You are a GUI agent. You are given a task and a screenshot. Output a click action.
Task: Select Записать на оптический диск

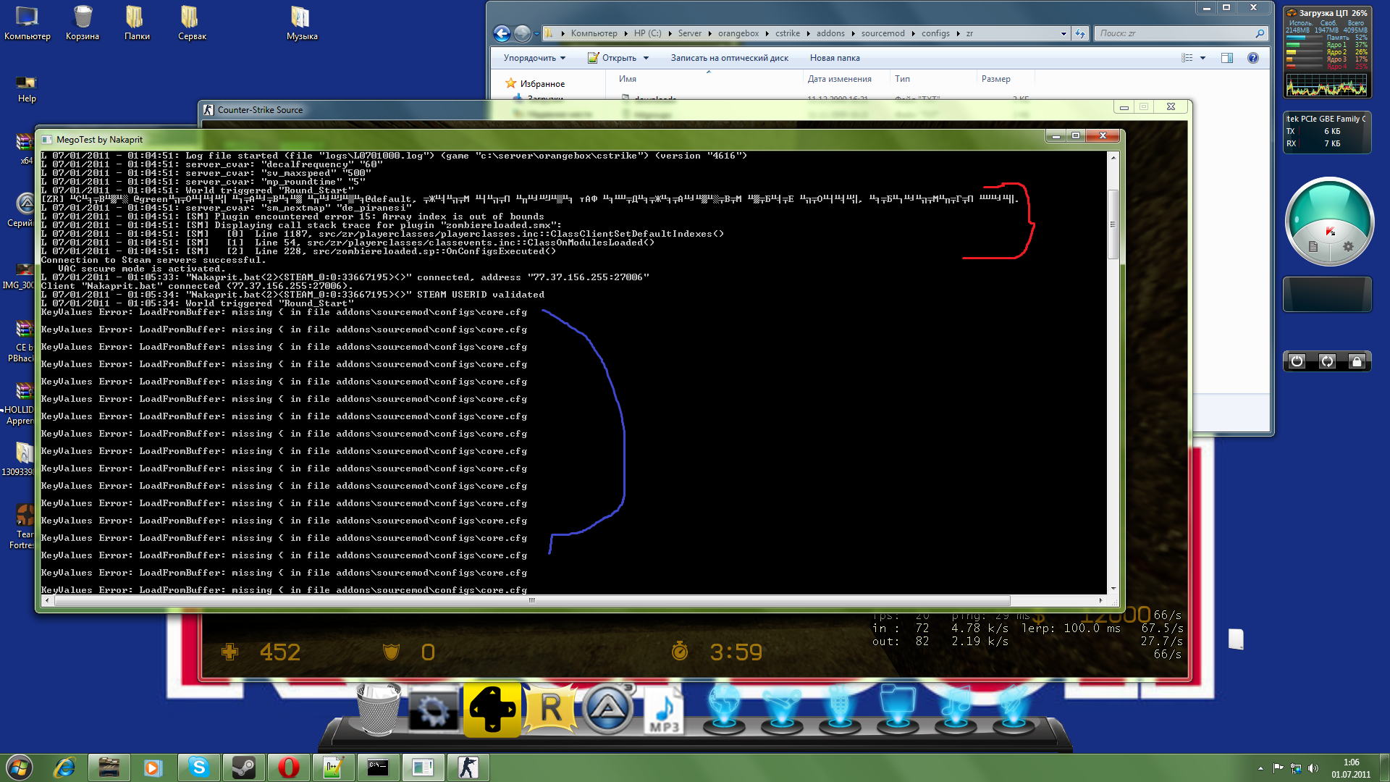point(729,58)
